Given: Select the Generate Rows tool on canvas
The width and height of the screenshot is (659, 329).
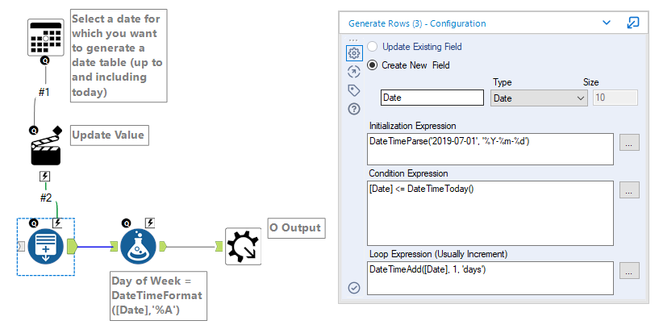Looking at the screenshot, I should [x=46, y=246].
